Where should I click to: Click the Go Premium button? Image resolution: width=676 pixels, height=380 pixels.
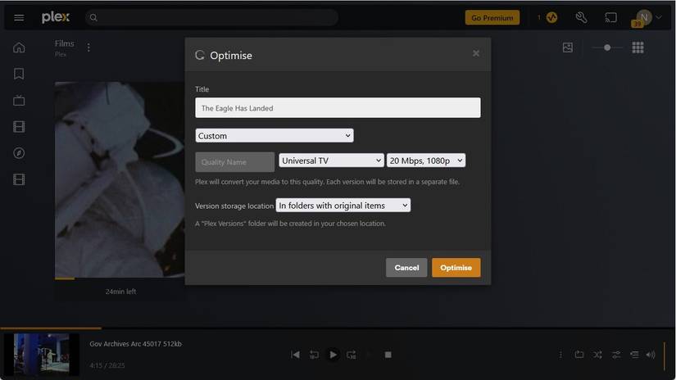(492, 18)
